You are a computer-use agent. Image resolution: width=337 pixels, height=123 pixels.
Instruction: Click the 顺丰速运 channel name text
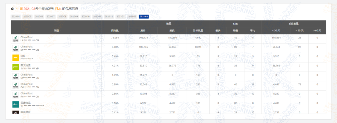(x=25, y=112)
